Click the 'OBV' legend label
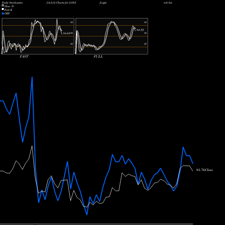Viewport: 225px width, 225px height. point(7,13)
